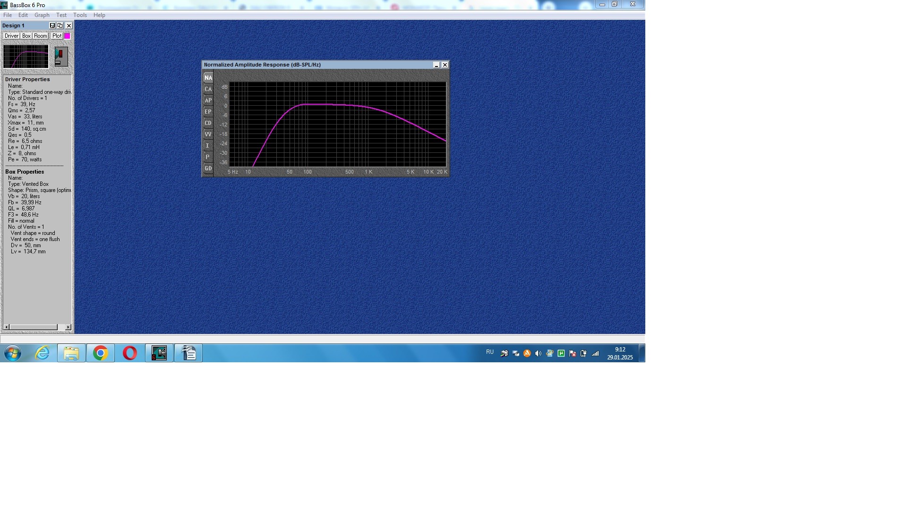Open the Tools menu
Image resolution: width=907 pixels, height=509 pixels.
[80, 15]
